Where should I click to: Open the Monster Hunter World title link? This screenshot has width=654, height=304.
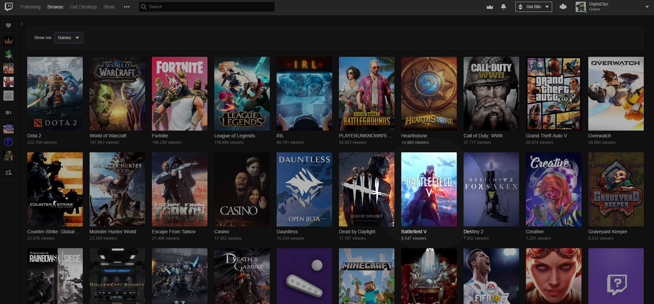click(x=113, y=232)
